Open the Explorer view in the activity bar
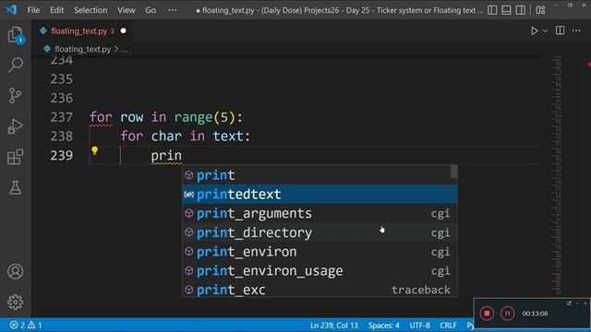 pyautogui.click(x=15, y=35)
